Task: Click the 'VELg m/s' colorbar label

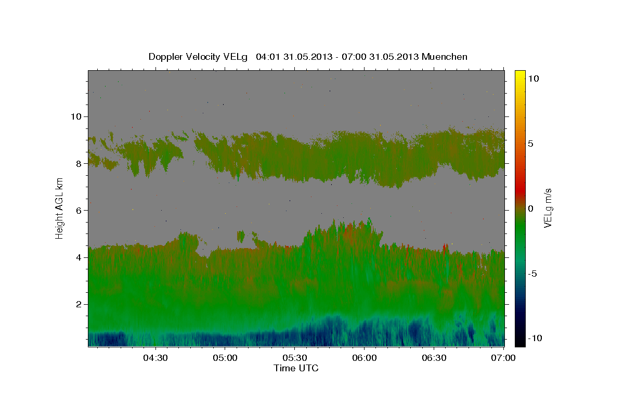Action: (x=548, y=208)
